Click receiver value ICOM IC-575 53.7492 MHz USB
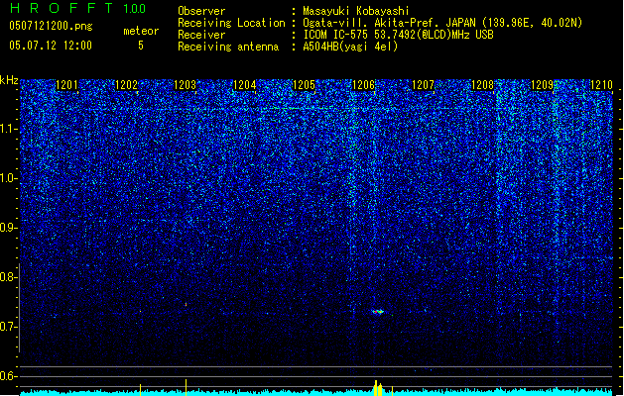This screenshot has height=396, width=624. point(399,35)
